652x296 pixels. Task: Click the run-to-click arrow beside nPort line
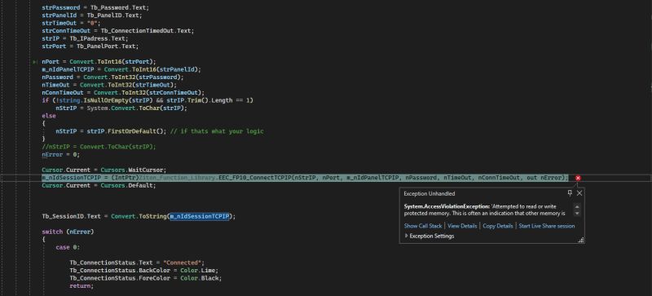coord(34,62)
